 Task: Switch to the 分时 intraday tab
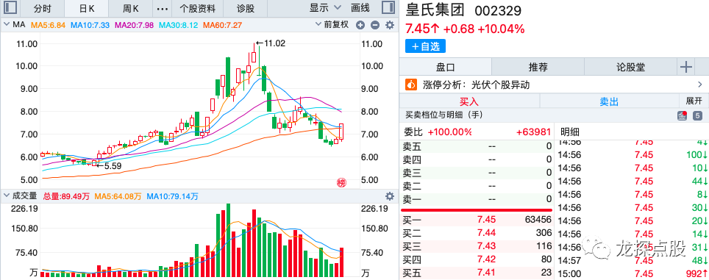click(43, 8)
